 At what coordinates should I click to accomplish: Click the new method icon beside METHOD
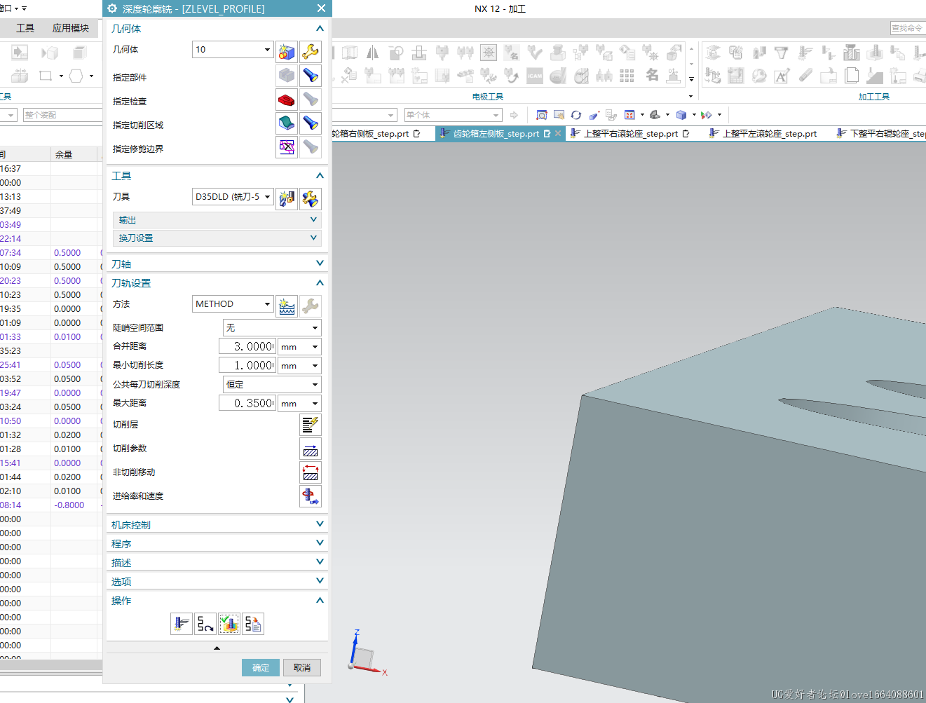pyautogui.click(x=286, y=306)
